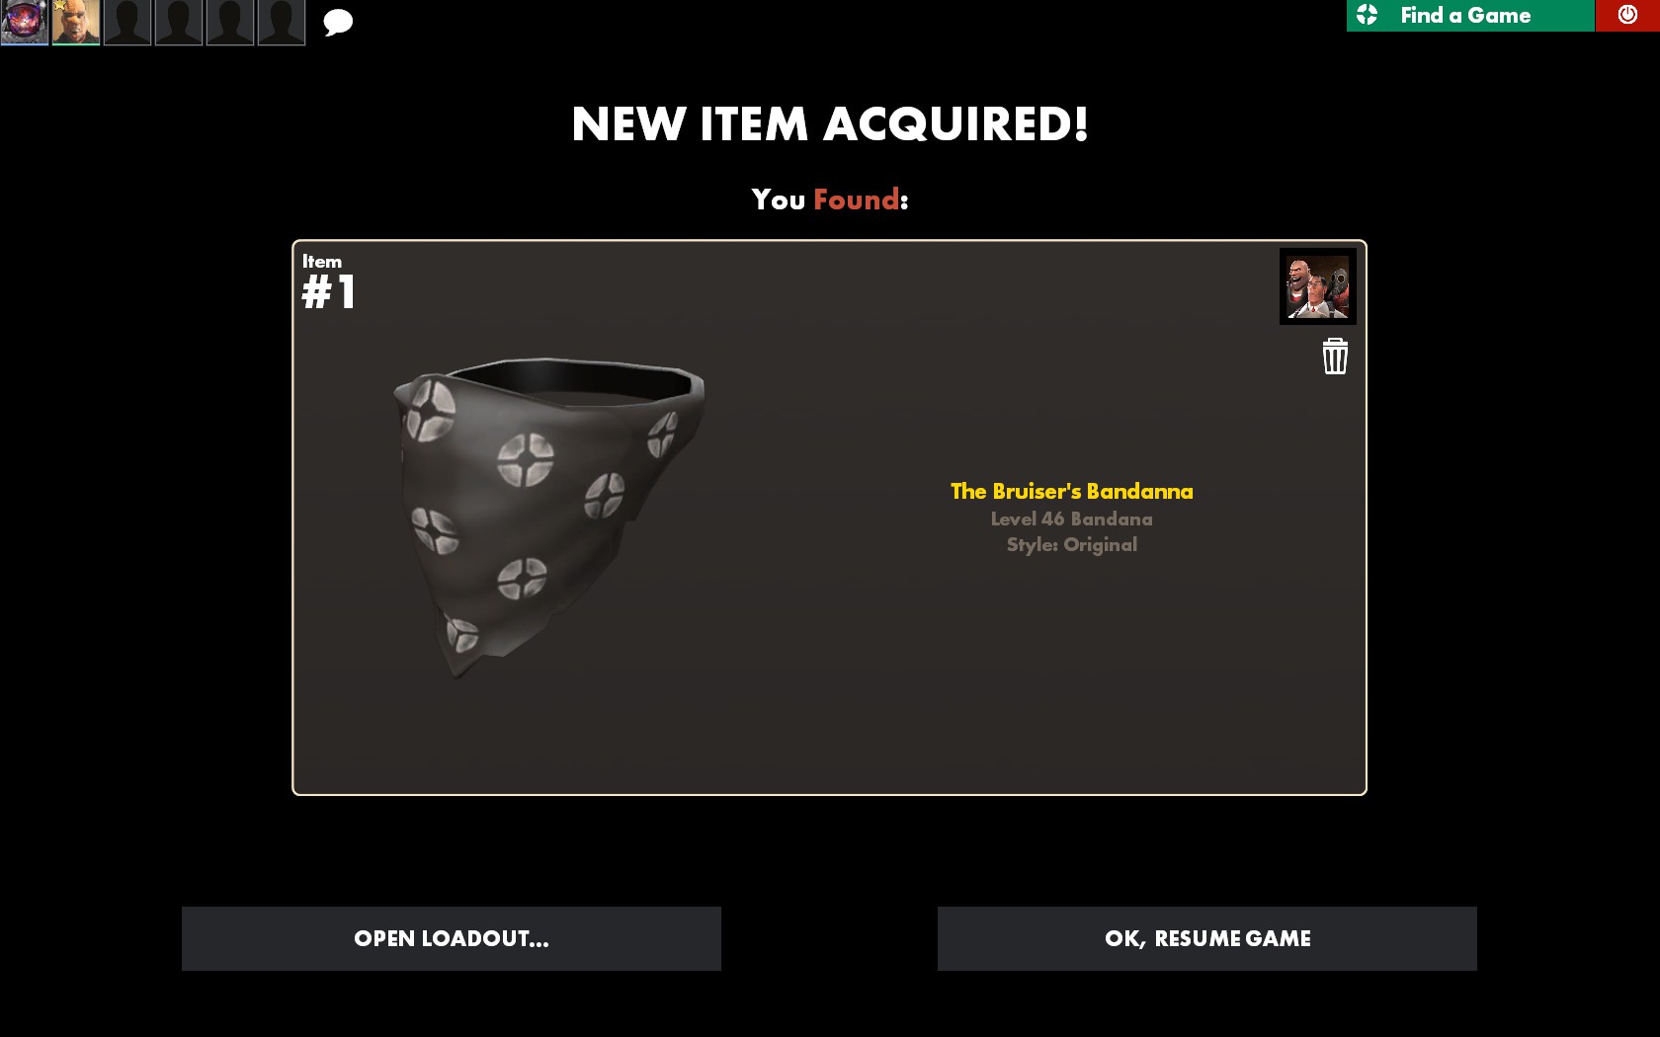Screen dimensions: 1660x1037
Task: Click the Find a Game button
Action: (1470, 15)
